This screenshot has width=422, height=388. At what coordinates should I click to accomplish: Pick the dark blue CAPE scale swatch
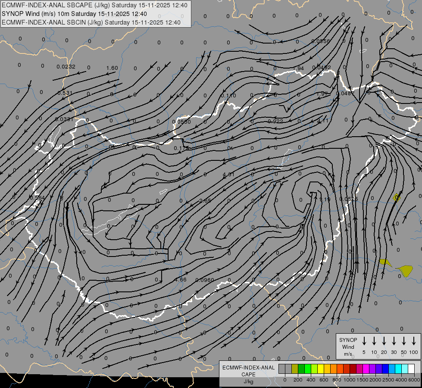pyautogui.click(x=385, y=369)
